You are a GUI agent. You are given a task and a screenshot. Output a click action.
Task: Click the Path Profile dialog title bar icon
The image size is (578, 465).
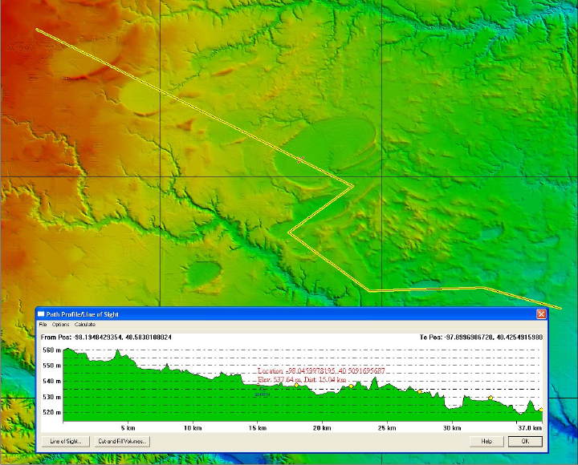coord(42,313)
